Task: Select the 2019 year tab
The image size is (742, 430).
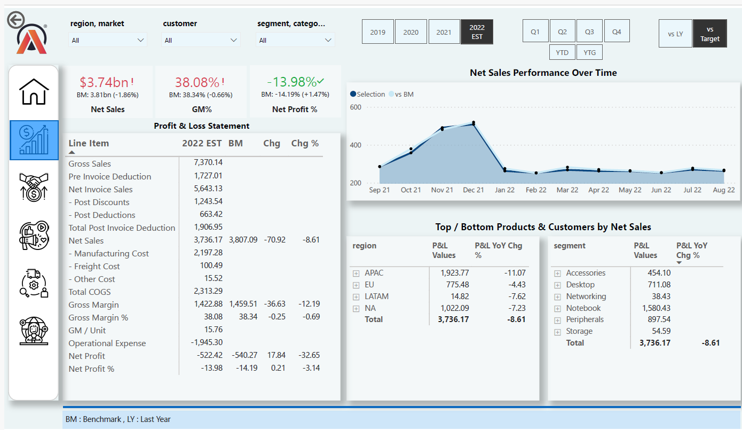Action: [378, 32]
